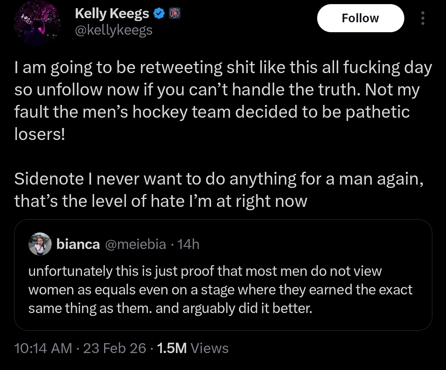Image resolution: width=446 pixels, height=370 pixels.
Task: Click the 14h timestamp on quoted tweet
Action: pyautogui.click(x=190, y=244)
